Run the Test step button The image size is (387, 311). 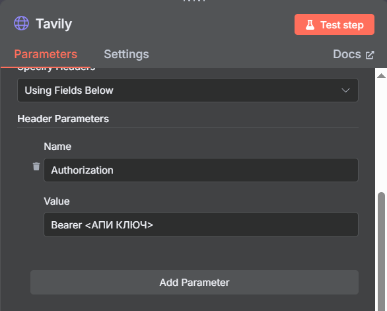[334, 24]
